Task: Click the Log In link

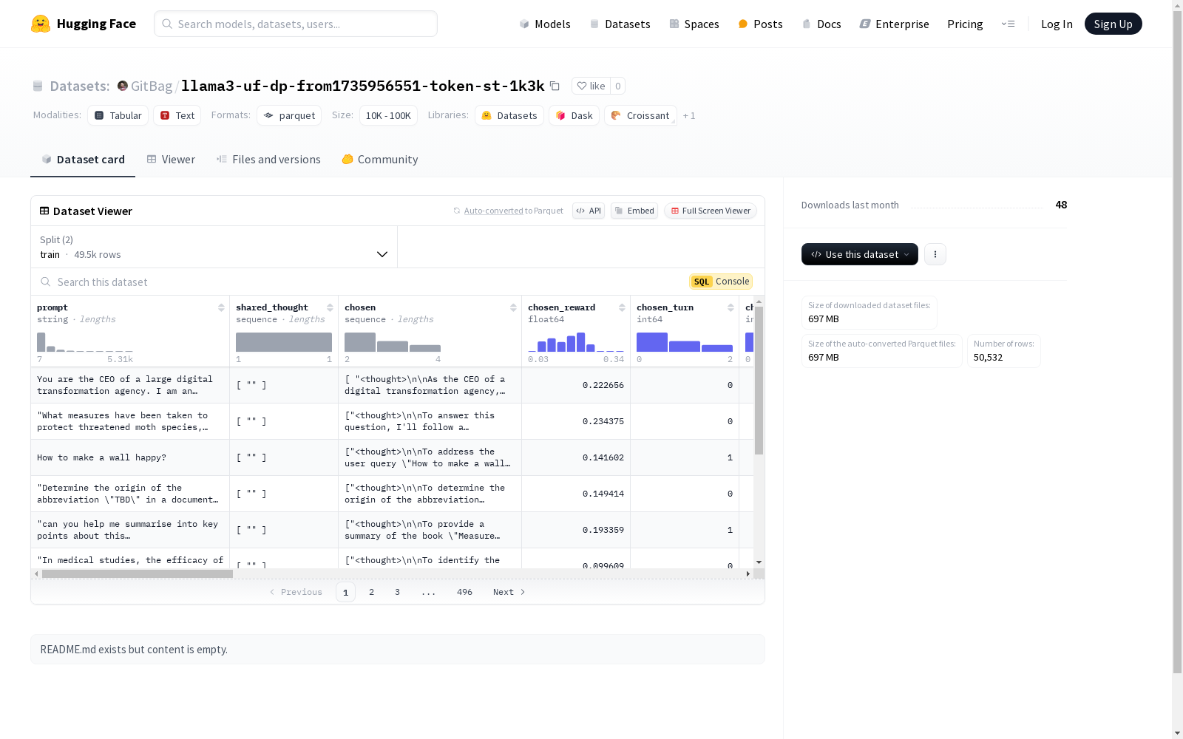Action: click(x=1057, y=24)
